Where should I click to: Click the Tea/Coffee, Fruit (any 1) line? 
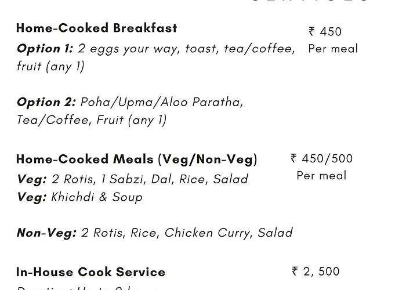pos(92,120)
